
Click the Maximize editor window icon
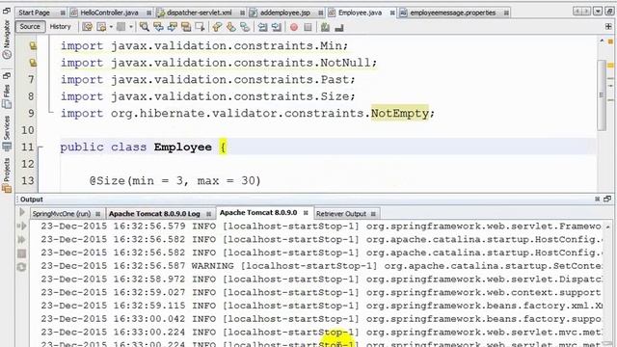[608, 12]
